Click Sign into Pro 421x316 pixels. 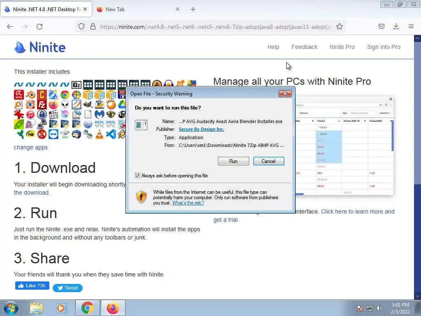pos(384,47)
